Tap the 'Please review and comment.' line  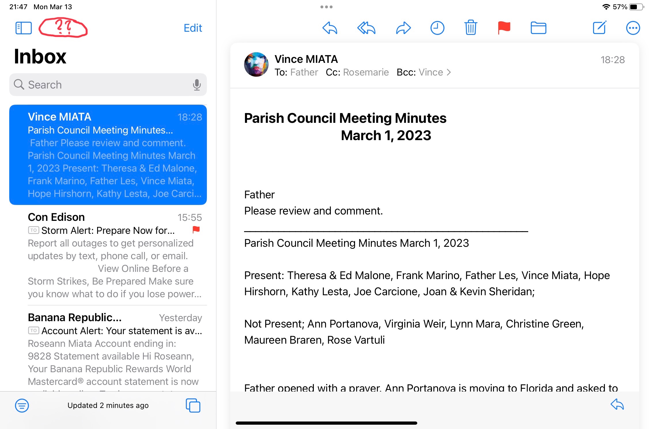point(314,211)
